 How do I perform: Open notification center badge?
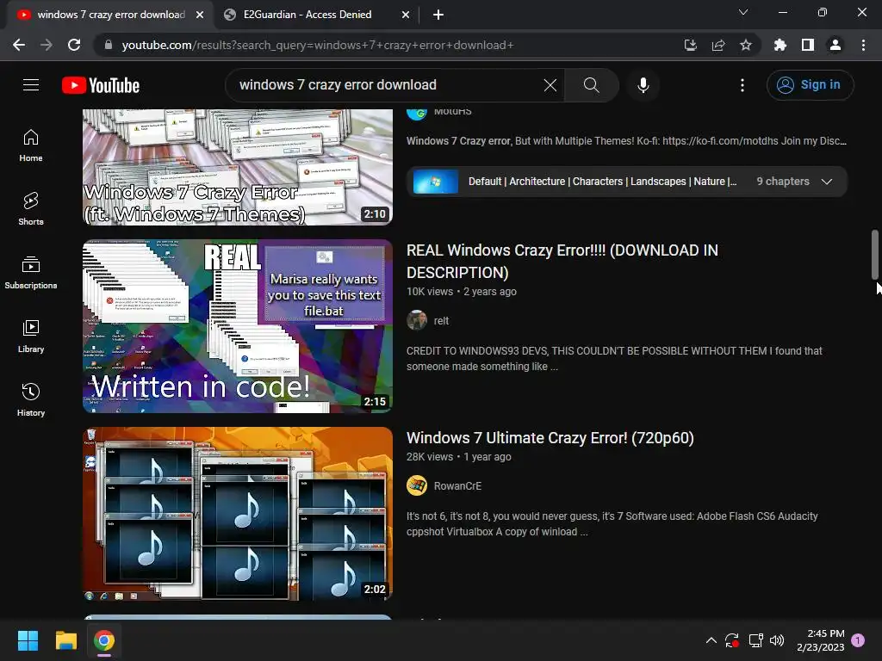(x=858, y=640)
